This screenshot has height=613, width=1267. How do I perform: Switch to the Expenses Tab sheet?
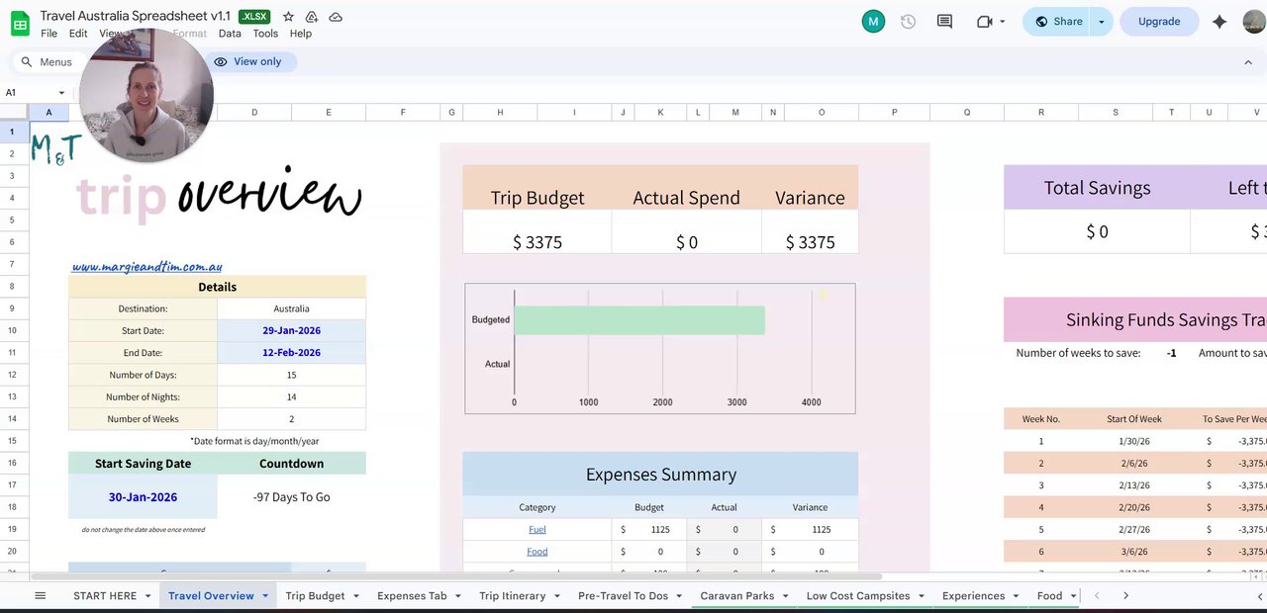pos(412,596)
